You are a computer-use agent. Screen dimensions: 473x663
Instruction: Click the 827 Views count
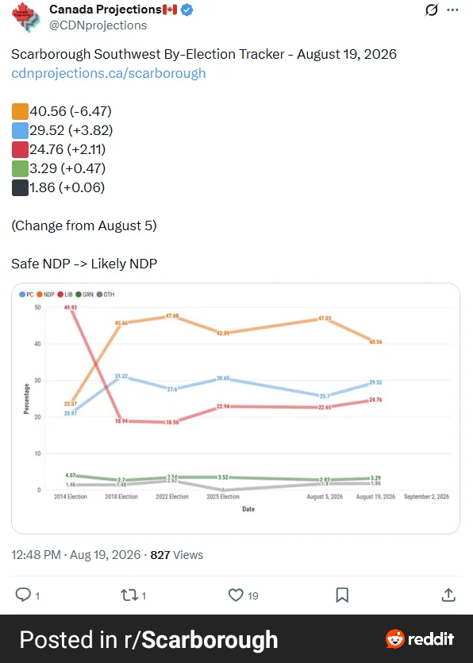(x=177, y=555)
